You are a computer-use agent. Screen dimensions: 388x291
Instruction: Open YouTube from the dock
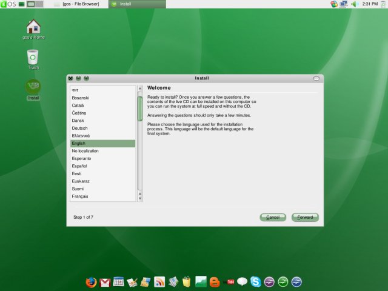pos(229,282)
